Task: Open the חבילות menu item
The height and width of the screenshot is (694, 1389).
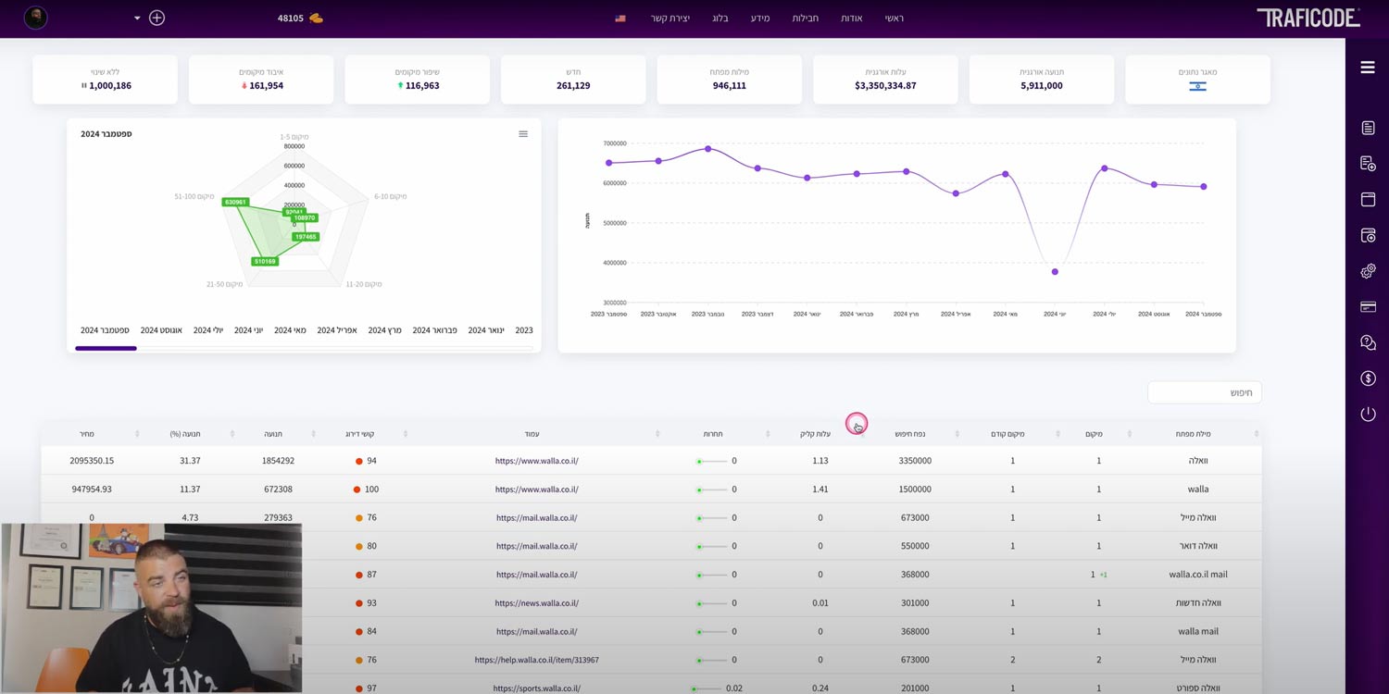Action: [805, 19]
